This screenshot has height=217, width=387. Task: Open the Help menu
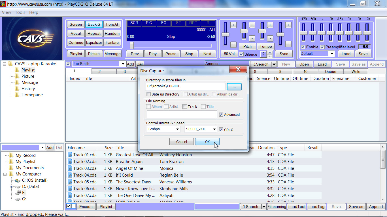pyautogui.click(x=34, y=12)
